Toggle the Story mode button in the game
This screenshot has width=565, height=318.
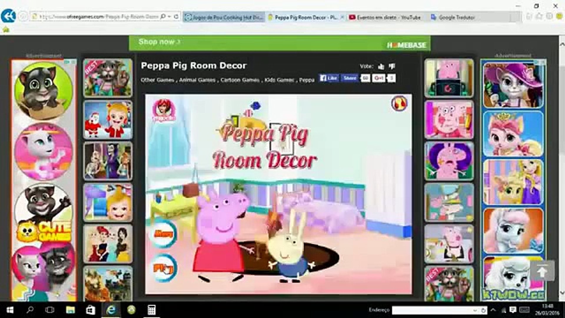coord(165,233)
